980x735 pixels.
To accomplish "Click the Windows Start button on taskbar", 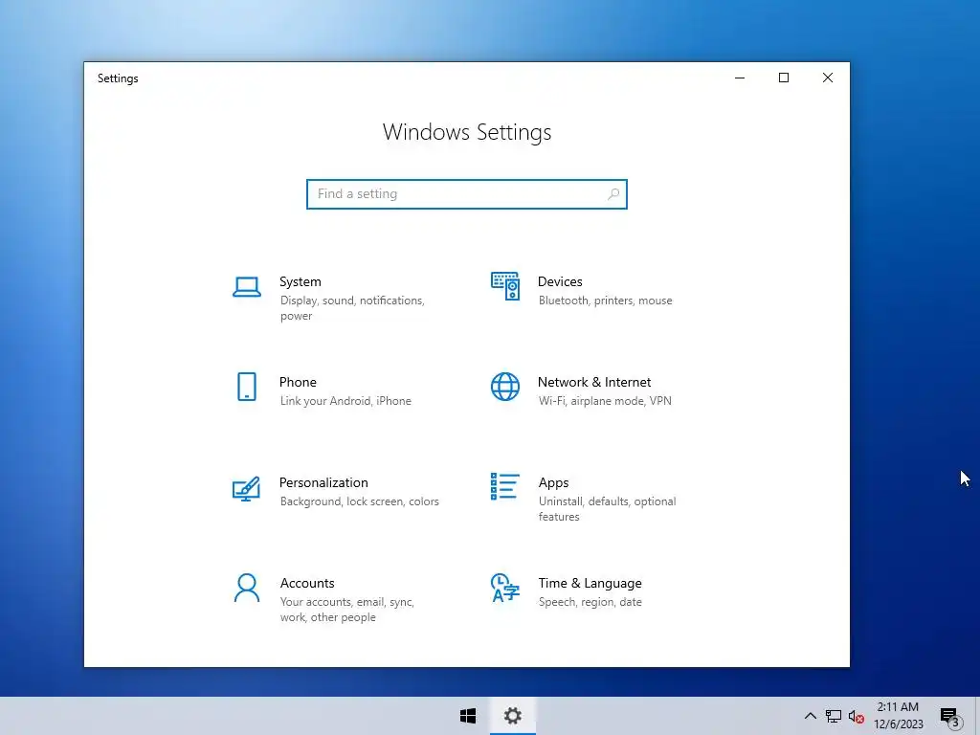I will [467, 716].
